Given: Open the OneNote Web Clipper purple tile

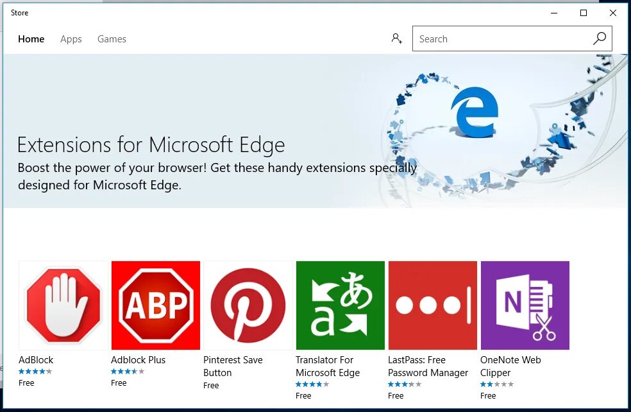Looking at the screenshot, I should click(x=525, y=305).
